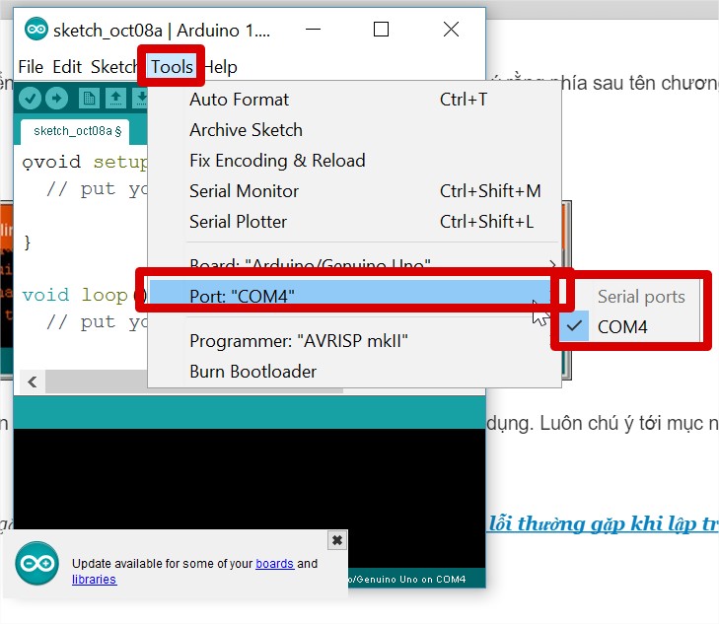Image resolution: width=719 pixels, height=624 pixels.
Task: Follow the boards link in notification
Action: 274,563
